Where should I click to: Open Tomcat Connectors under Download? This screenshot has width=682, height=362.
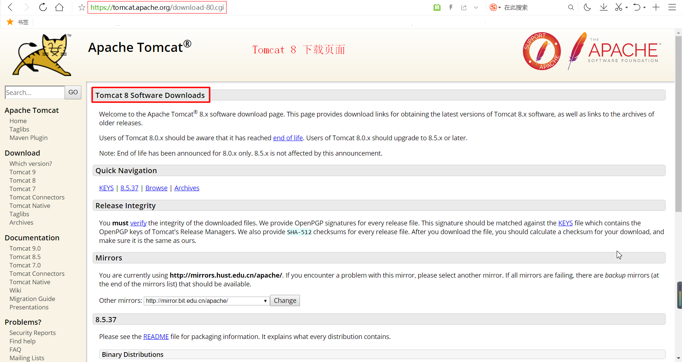(37, 197)
